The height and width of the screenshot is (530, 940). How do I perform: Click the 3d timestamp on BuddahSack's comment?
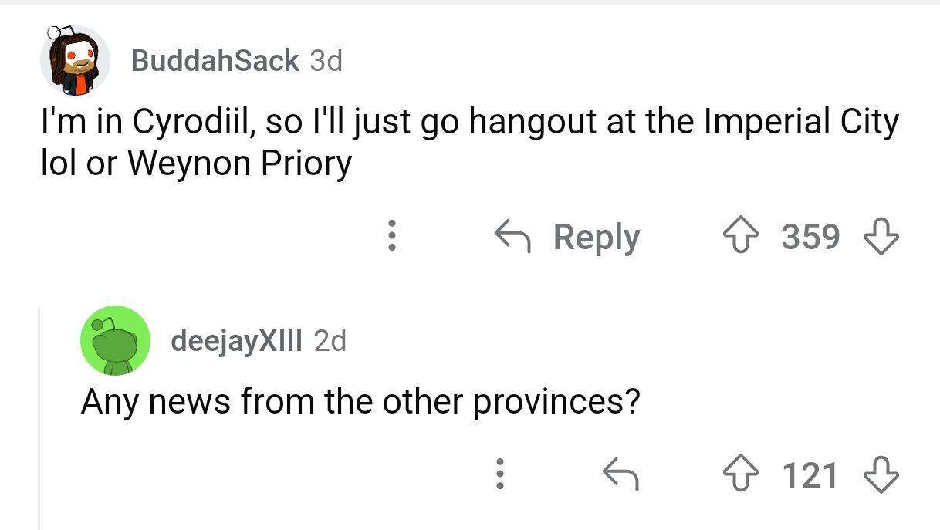(x=326, y=60)
